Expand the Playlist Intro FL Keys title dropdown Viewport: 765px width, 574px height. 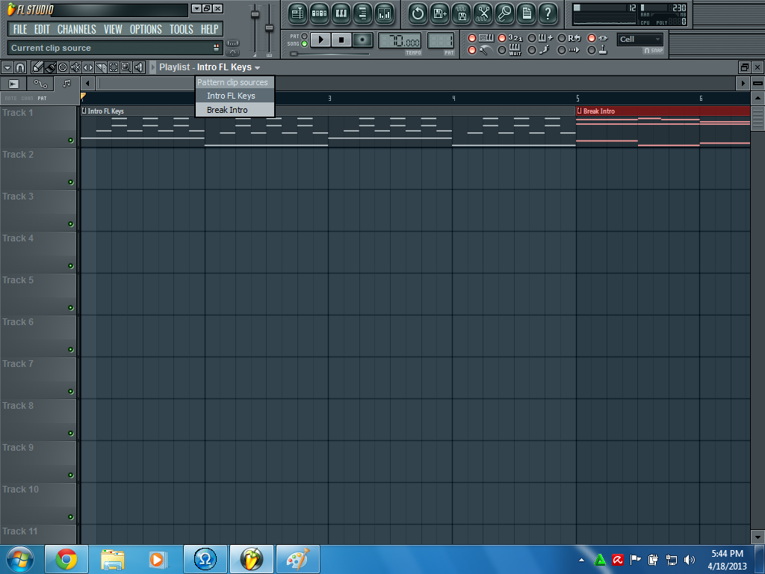[x=257, y=68]
